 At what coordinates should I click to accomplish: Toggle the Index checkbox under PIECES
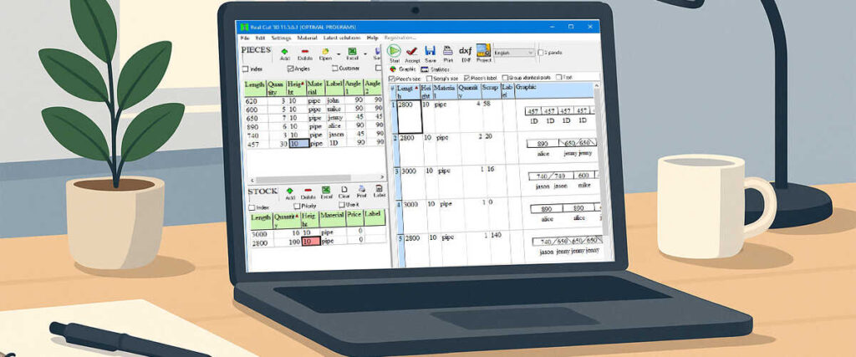[x=245, y=69]
